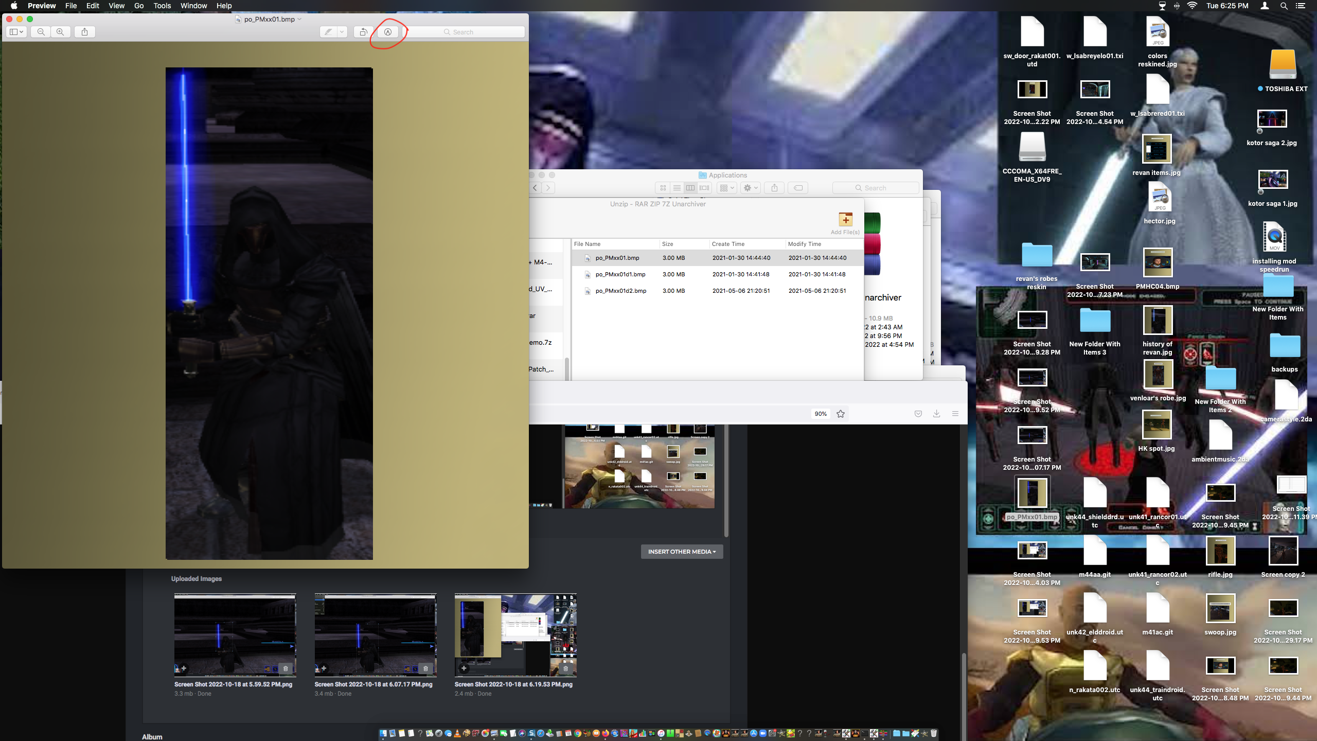Open Spotlight search in menu bar
The height and width of the screenshot is (741, 1317).
point(1284,6)
